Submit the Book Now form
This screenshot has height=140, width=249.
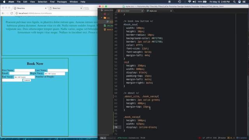tap(27, 80)
